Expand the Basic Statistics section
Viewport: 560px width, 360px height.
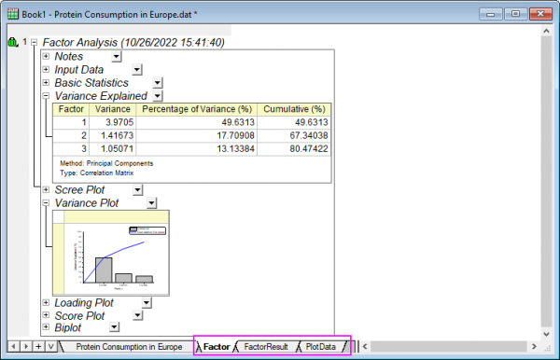click(x=46, y=82)
